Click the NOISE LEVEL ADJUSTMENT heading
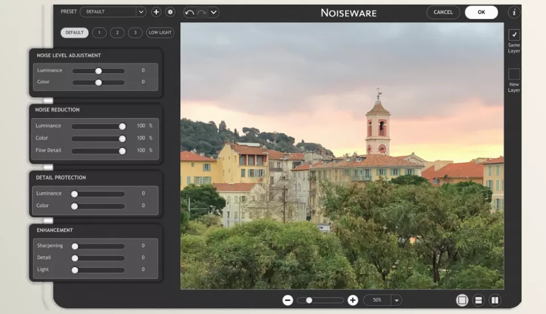Screen dimensions: 546x314 69,55
